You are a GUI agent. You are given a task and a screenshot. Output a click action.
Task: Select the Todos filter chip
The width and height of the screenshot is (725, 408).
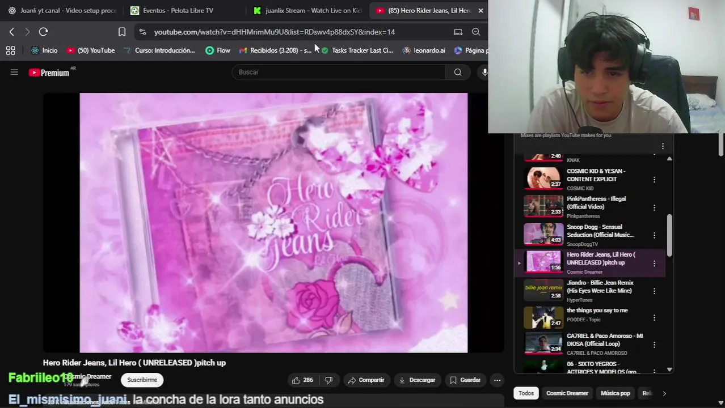coord(526,393)
